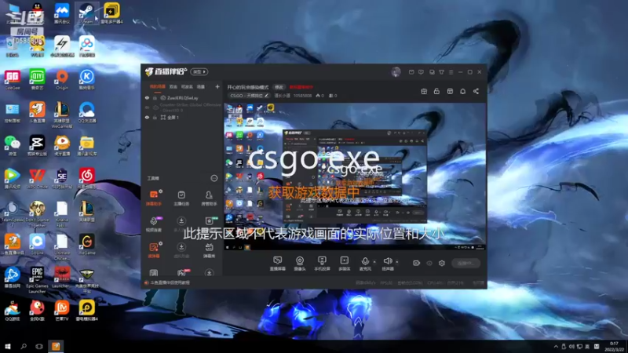Expand the speaker options arrow

coord(397,262)
